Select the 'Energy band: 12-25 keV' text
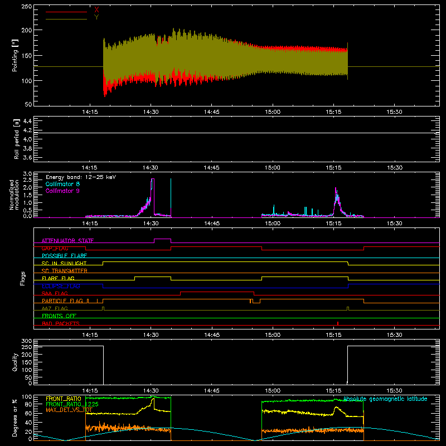Screen dimensions: 446x446 coord(81,177)
